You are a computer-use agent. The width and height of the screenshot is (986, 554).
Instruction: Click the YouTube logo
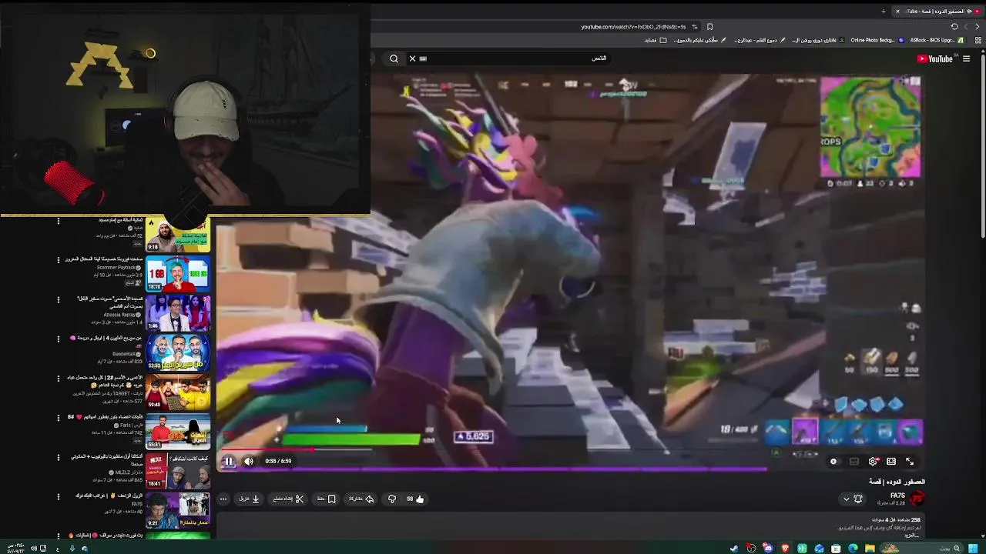point(934,58)
